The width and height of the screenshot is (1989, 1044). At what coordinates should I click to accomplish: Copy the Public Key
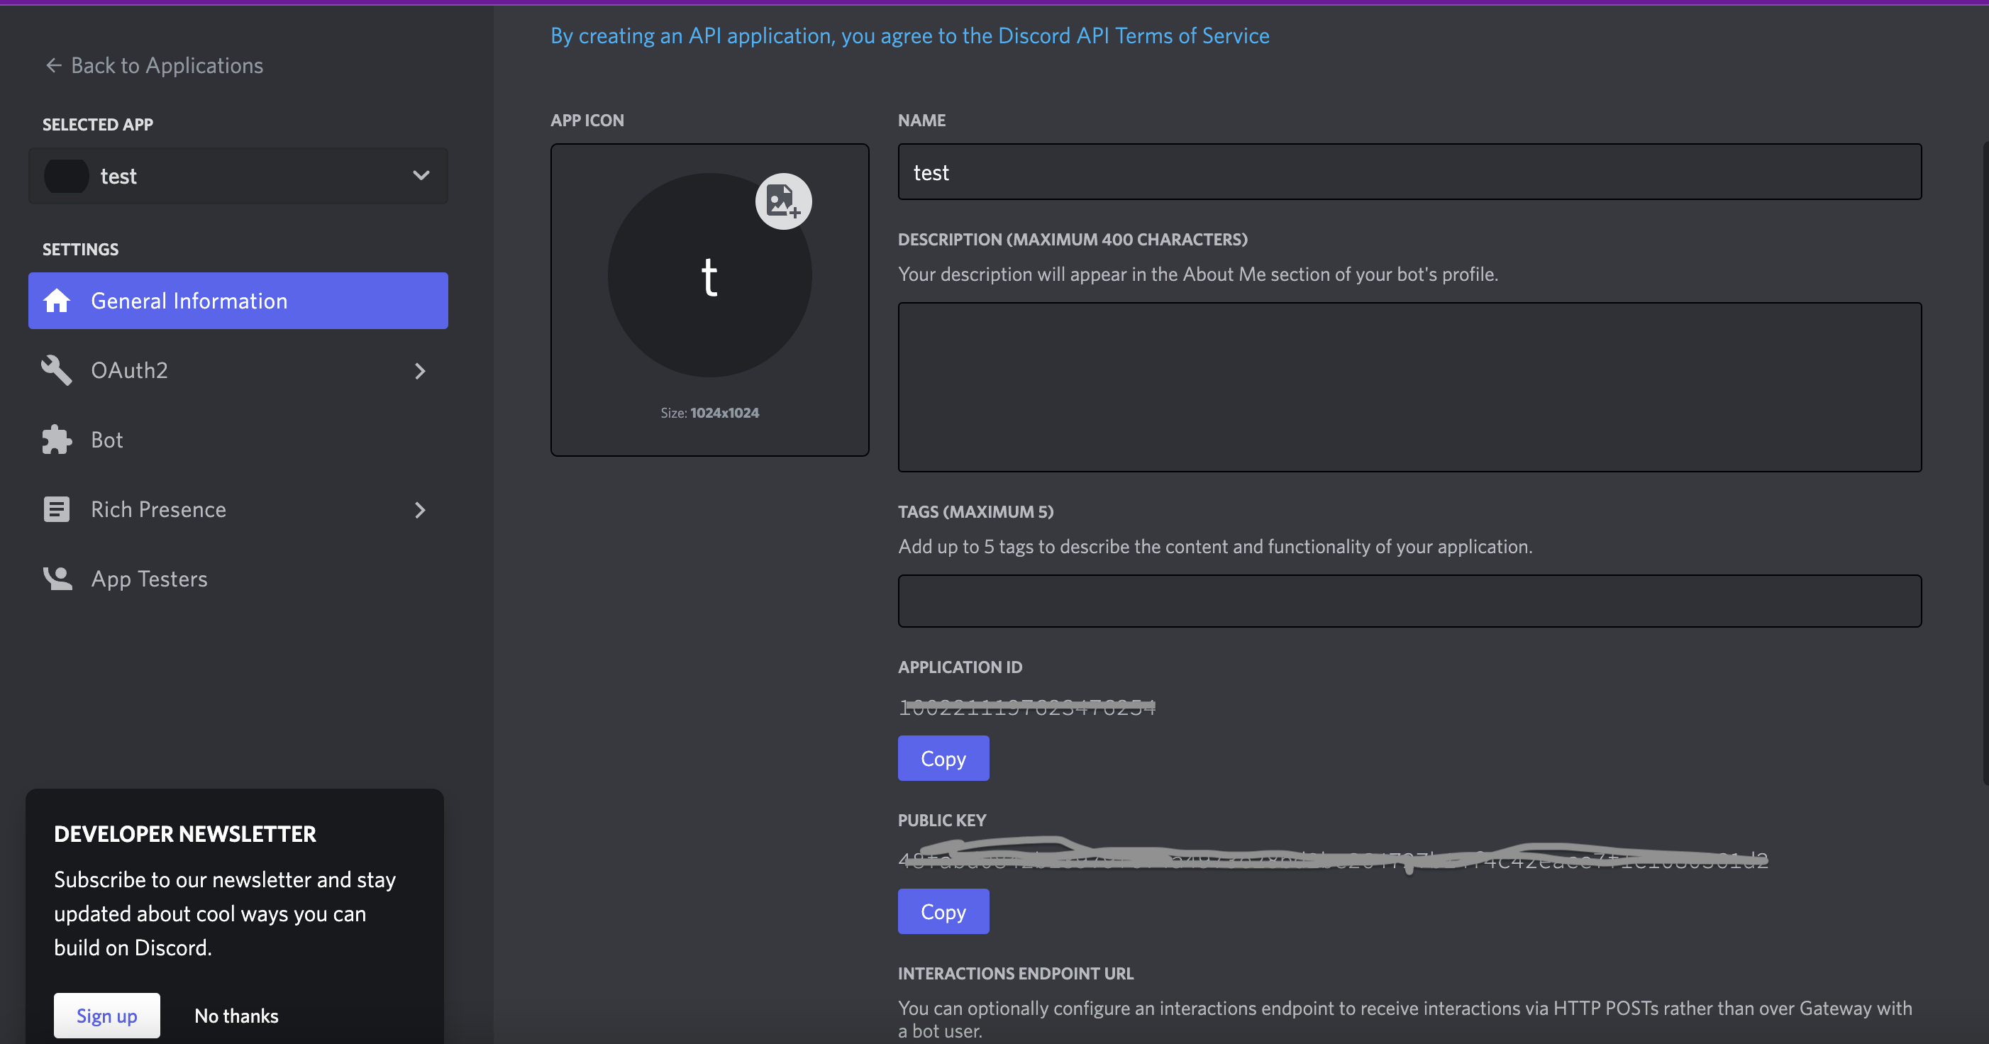click(943, 911)
